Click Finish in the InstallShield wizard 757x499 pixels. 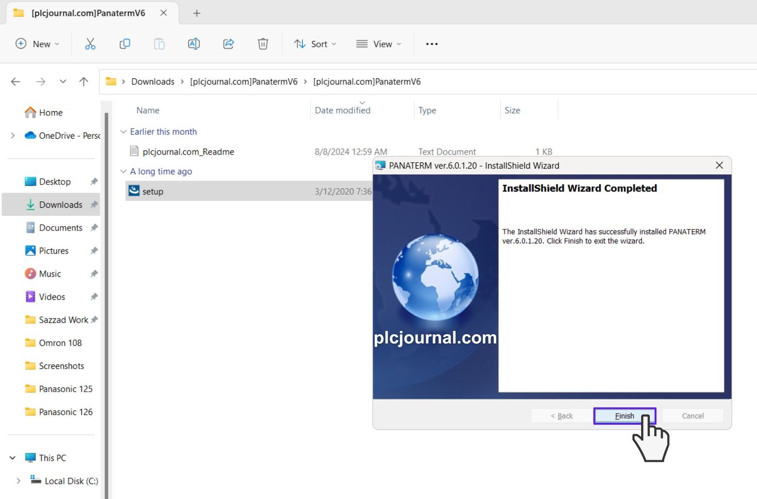625,416
